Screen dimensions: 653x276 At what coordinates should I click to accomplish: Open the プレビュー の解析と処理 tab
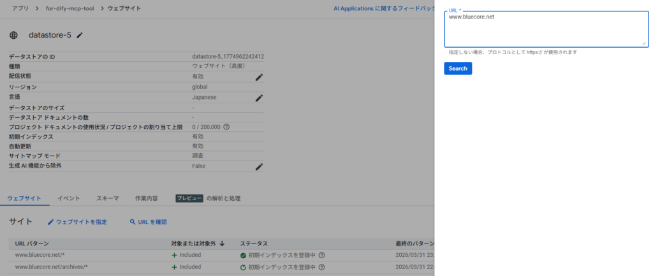tap(209, 198)
